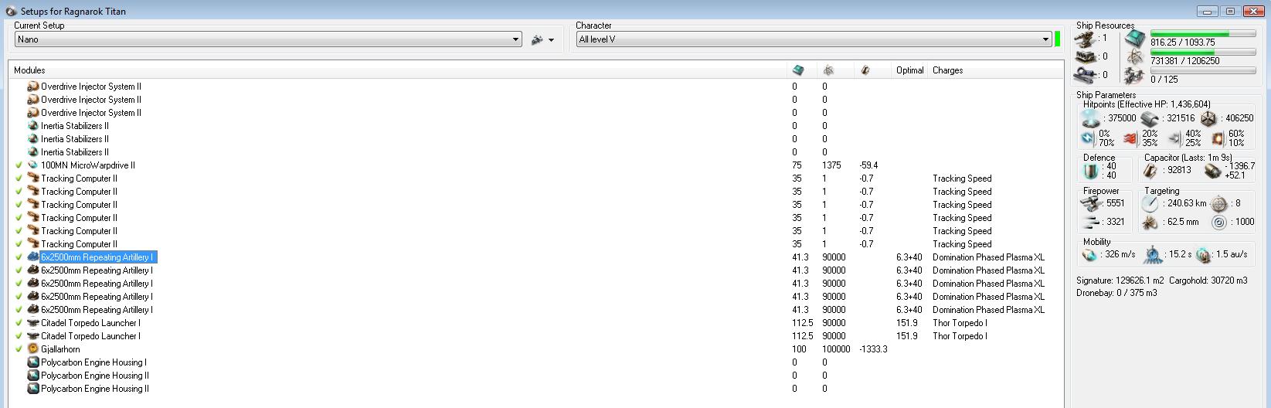This screenshot has width=1271, height=408.
Task: Click the launcher hardpoints icon in Ship Resources
Action: click(x=1086, y=56)
